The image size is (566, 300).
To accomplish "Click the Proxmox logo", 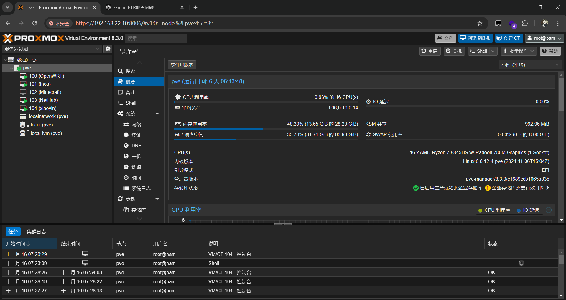I will (33, 38).
